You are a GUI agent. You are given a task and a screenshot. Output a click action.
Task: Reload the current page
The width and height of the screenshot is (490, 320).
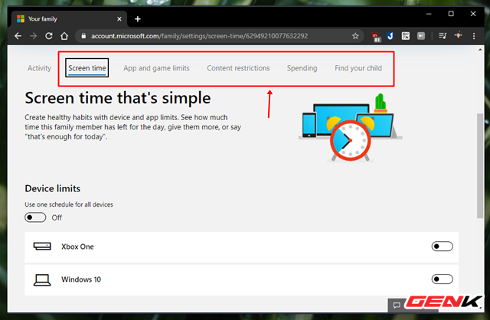coord(49,36)
